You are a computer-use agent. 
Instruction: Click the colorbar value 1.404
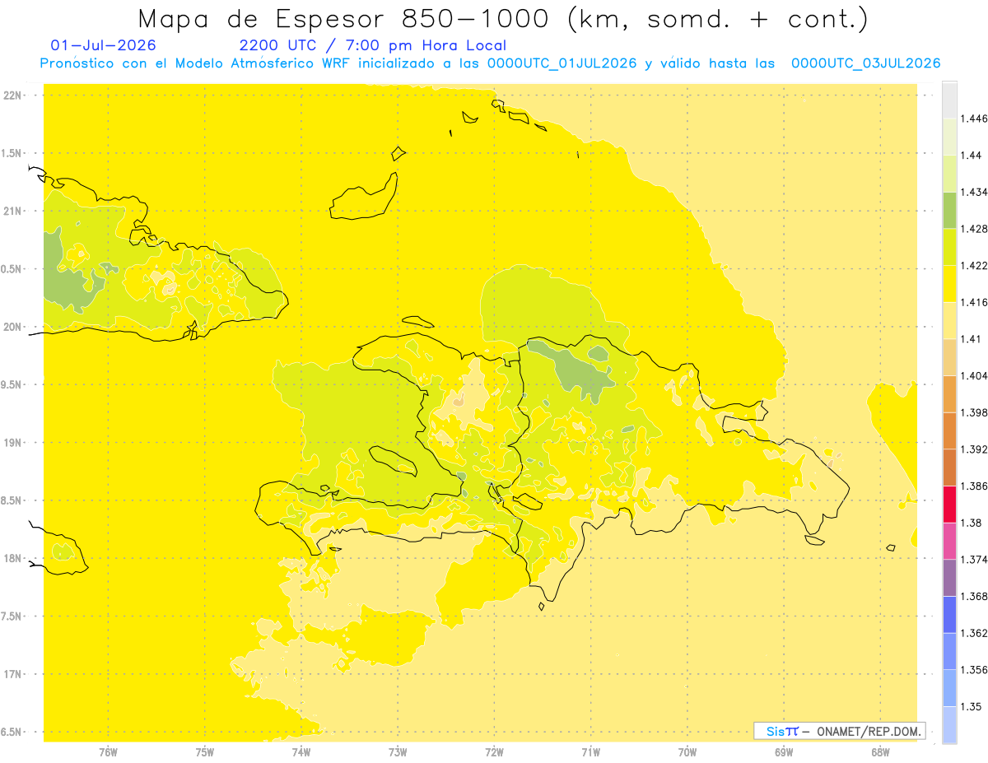click(x=976, y=375)
